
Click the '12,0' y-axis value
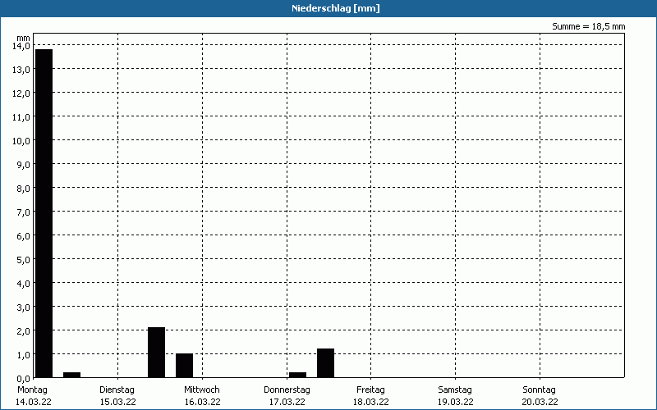coord(21,93)
